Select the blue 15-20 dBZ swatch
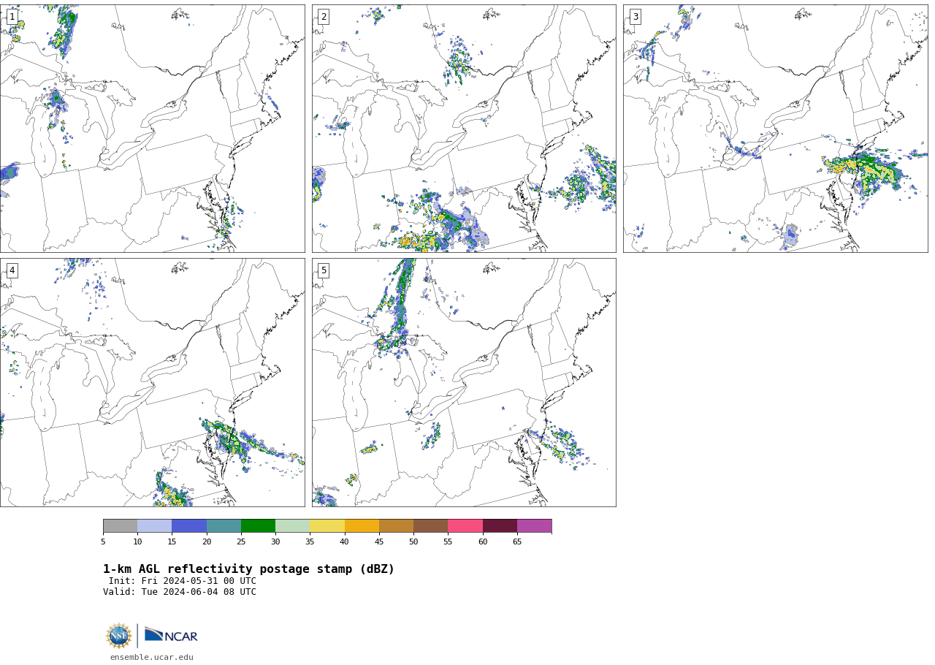Viewport: 935px width, 665px height. tap(189, 526)
